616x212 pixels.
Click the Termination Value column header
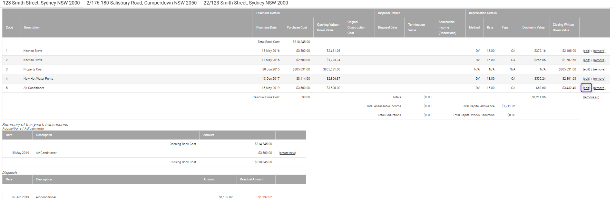(x=417, y=27)
